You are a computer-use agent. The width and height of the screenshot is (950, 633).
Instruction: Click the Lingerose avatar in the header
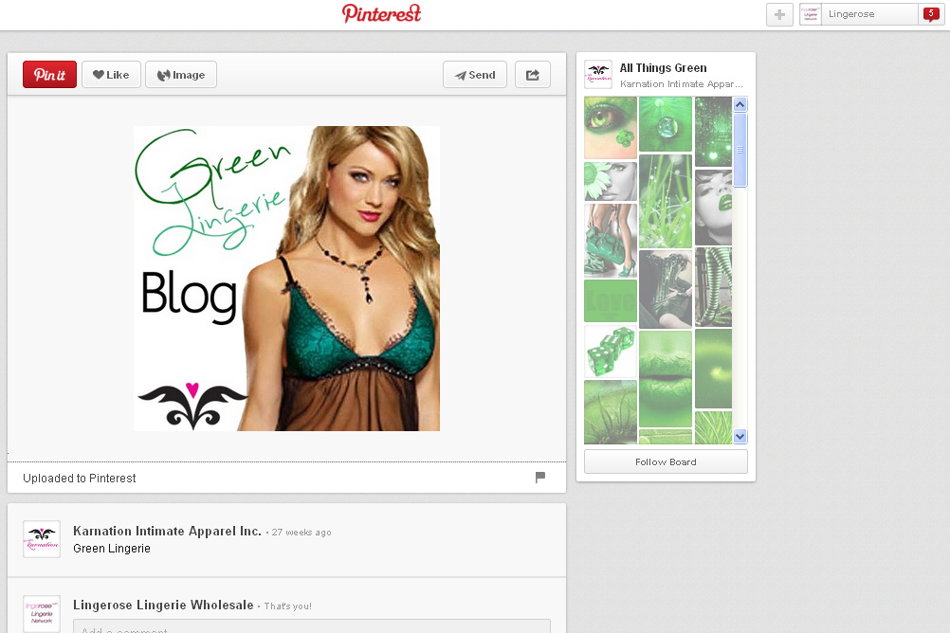811,14
